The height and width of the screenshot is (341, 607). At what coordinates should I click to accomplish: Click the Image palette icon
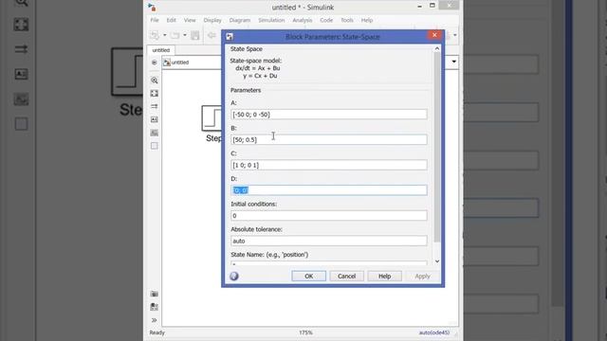tap(154, 133)
